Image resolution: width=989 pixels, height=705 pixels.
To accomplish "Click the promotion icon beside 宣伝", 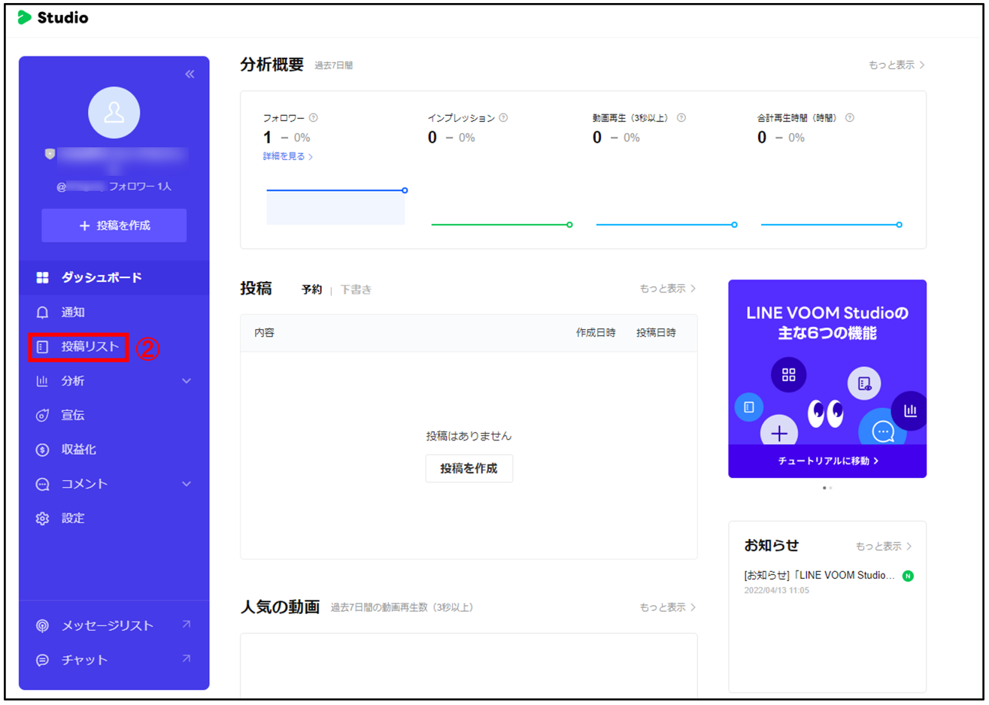I will point(42,415).
